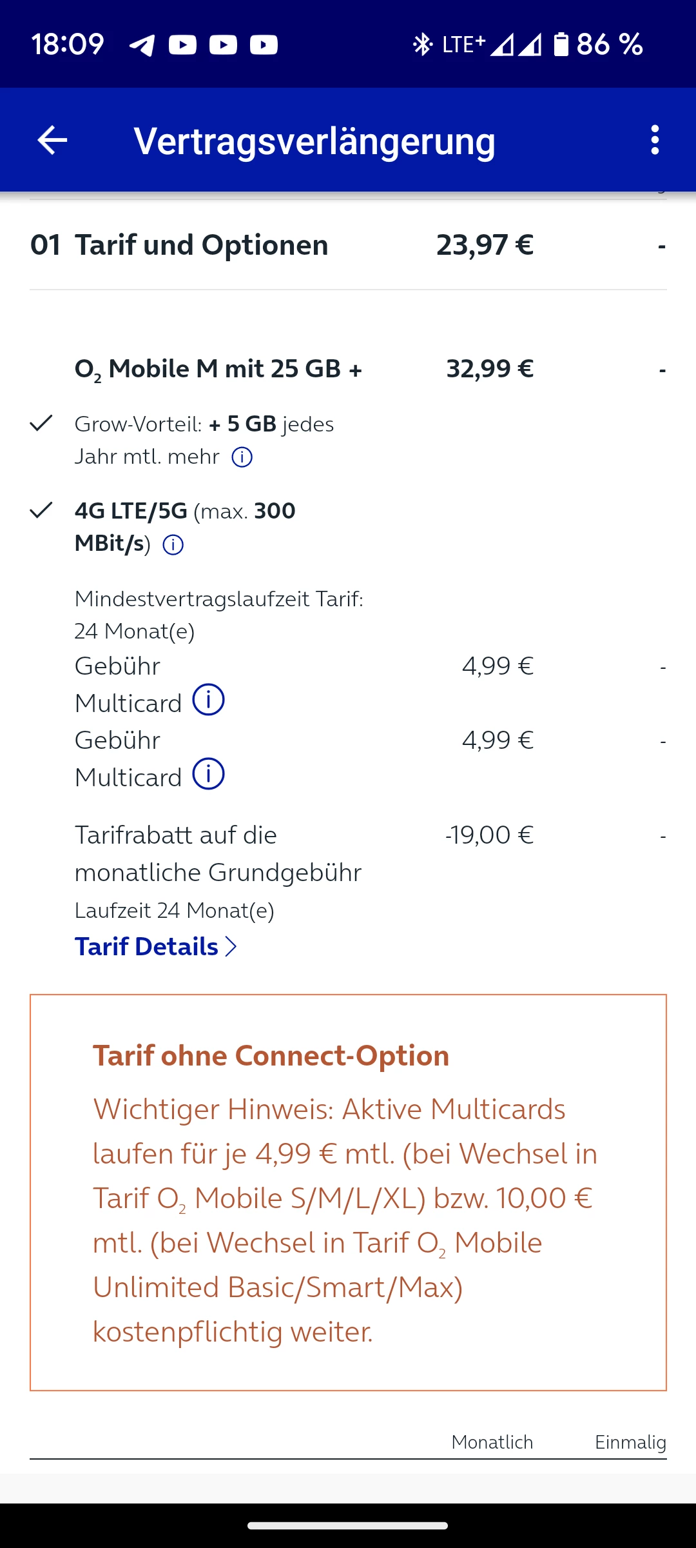Open info icon for Grow-Vorteil
This screenshot has width=696, height=1548.
pos(242,457)
